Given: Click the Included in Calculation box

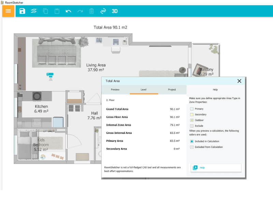Looking at the screenshot, I should coord(192,141).
